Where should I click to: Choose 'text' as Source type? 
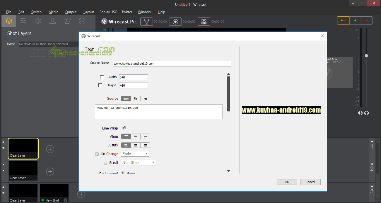click(126, 99)
